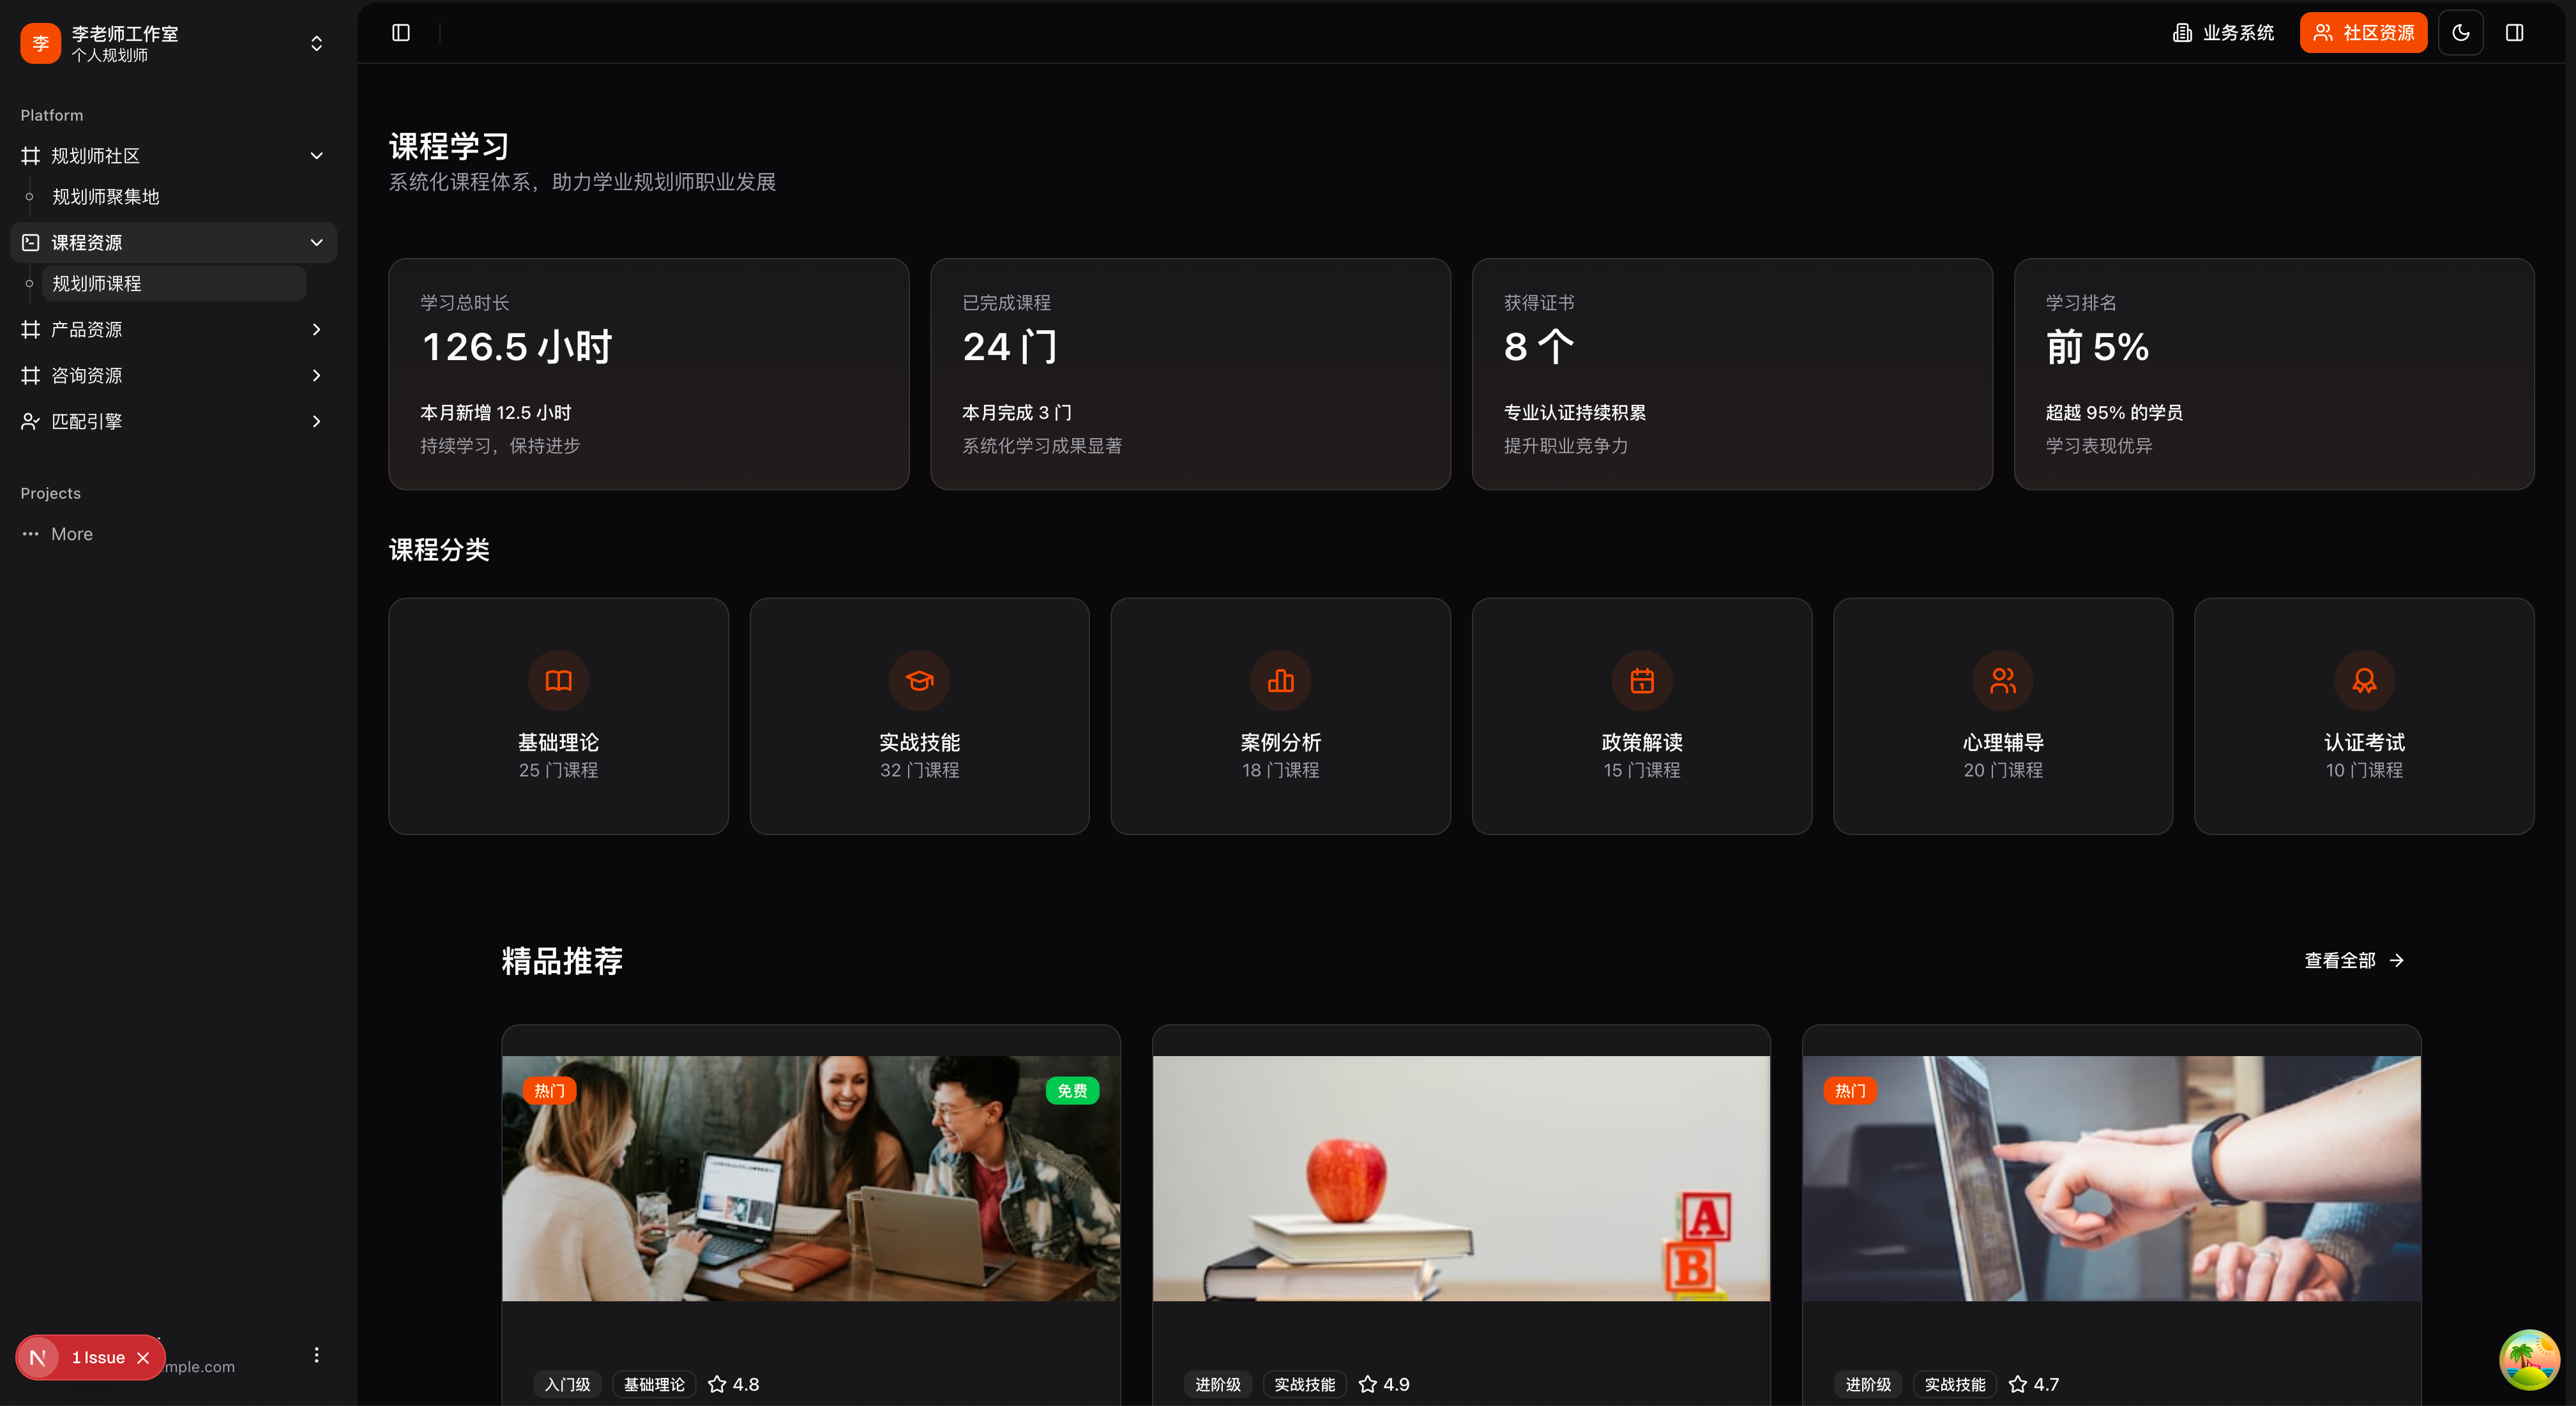Click the 心理辅导 people icon

click(2002, 681)
